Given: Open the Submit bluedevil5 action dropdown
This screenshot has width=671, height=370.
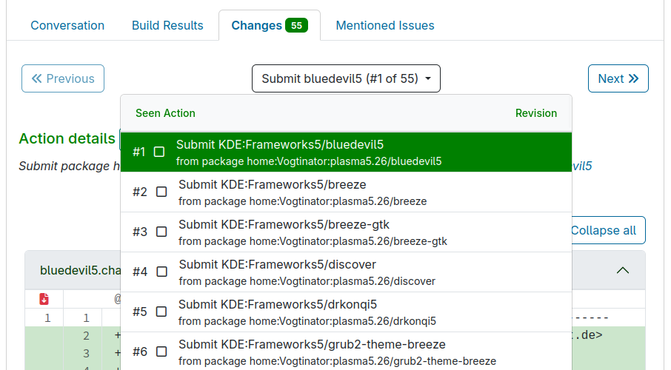Looking at the screenshot, I should point(346,78).
